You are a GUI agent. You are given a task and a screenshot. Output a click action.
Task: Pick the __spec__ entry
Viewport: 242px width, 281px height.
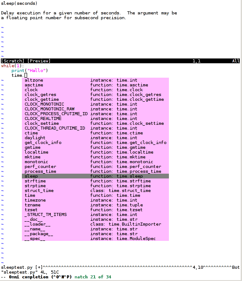[95, 239]
